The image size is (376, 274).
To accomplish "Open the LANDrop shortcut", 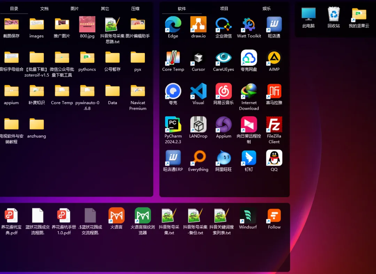I will tap(198, 124).
